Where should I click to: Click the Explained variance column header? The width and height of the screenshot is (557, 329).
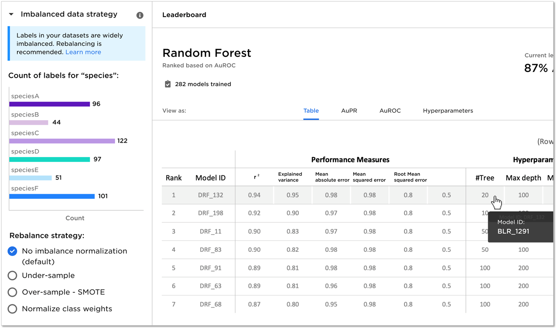coord(290,177)
